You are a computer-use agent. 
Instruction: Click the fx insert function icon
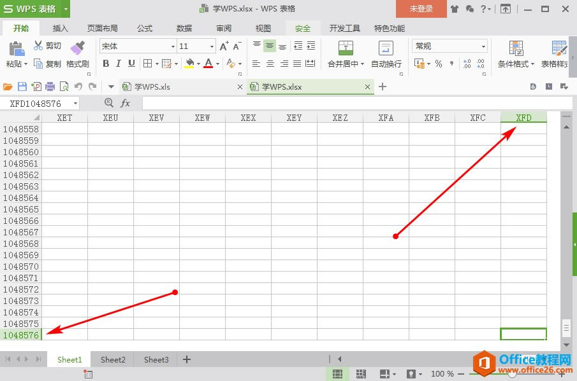pyautogui.click(x=126, y=102)
